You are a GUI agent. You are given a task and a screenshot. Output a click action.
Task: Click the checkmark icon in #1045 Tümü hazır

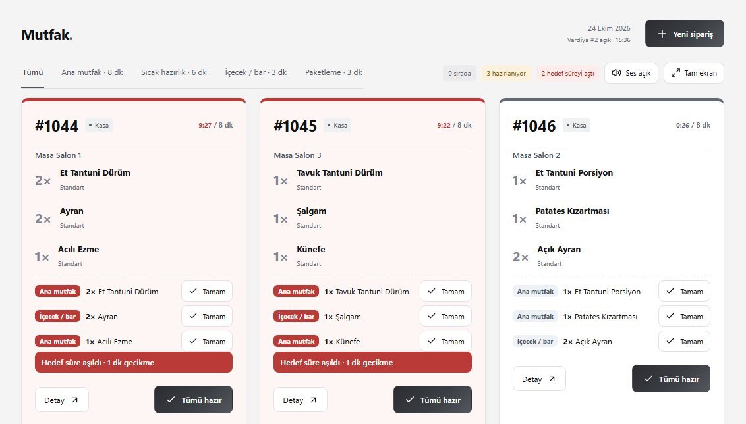[x=409, y=400]
